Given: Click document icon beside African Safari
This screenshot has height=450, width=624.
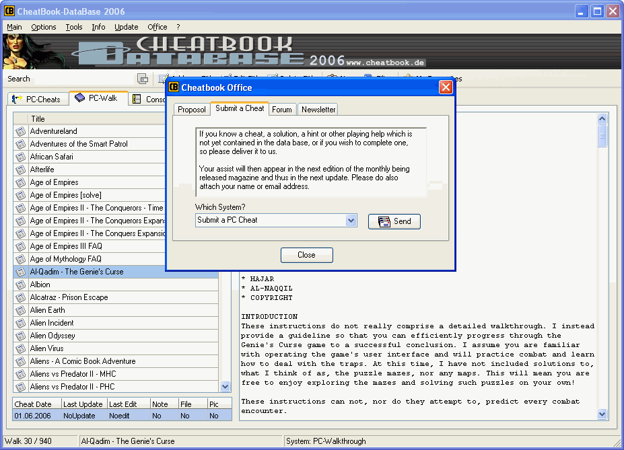Looking at the screenshot, I should click(x=20, y=157).
